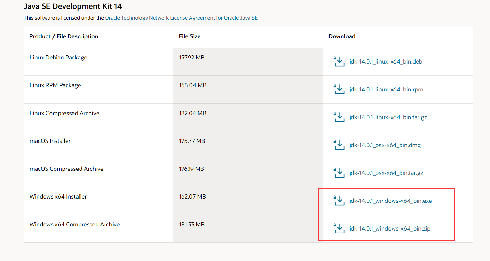Select the Windows x64 Installer row label
This screenshot has width=490, height=261.
(58, 197)
